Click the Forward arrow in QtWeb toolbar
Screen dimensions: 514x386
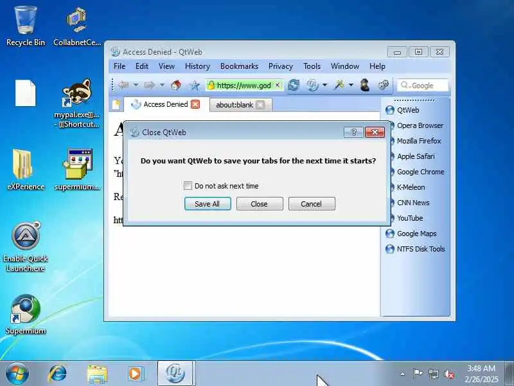click(x=150, y=86)
